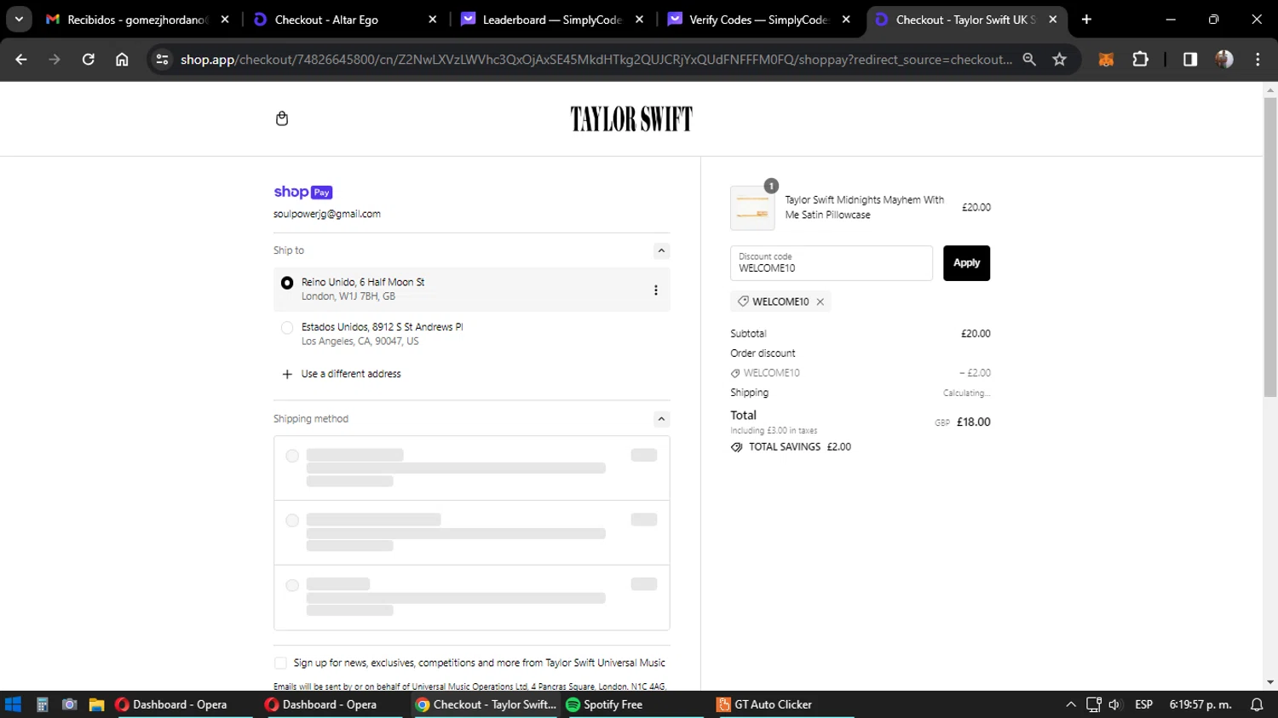
Task: Reload the checkout page
Action: [89, 60]
